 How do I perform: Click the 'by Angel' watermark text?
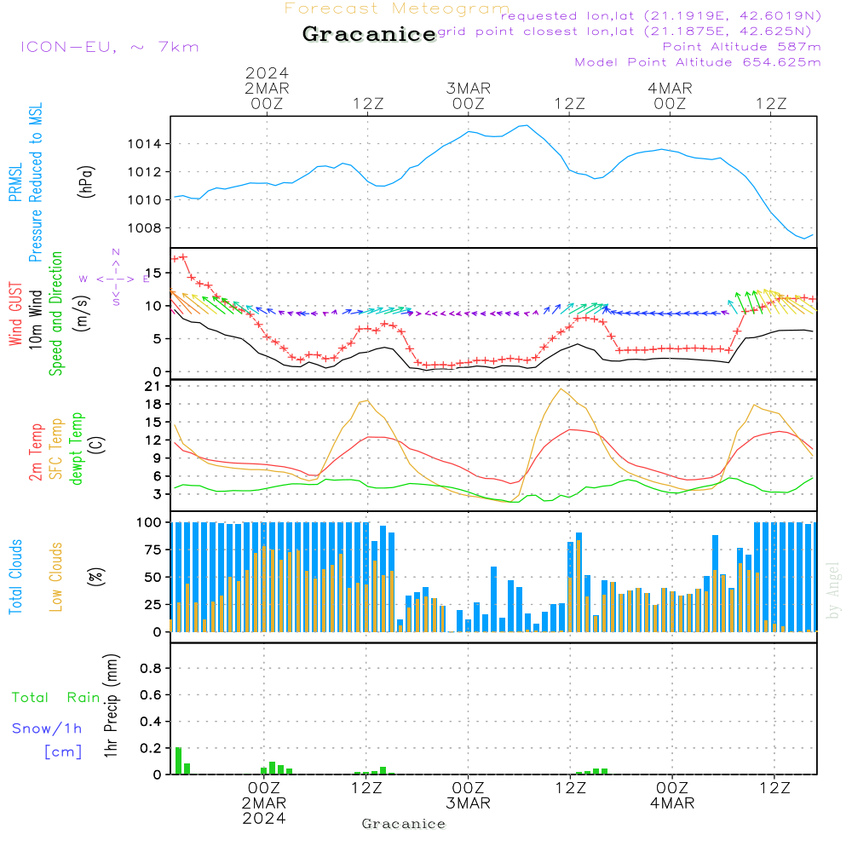(x=833, y=590)
